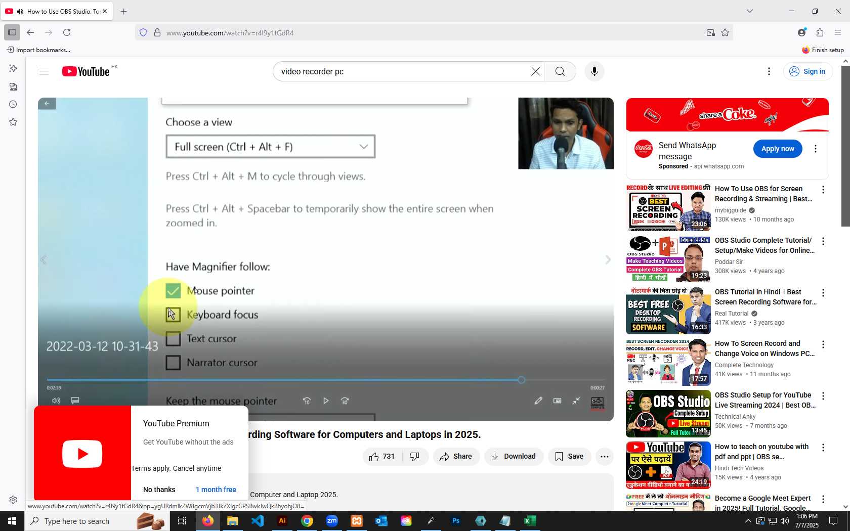Image resolution: width=850 pixels, height=531 pixels.
Task: Click the player volume icon
Action: pyautogui.click(x=56, y=401)
